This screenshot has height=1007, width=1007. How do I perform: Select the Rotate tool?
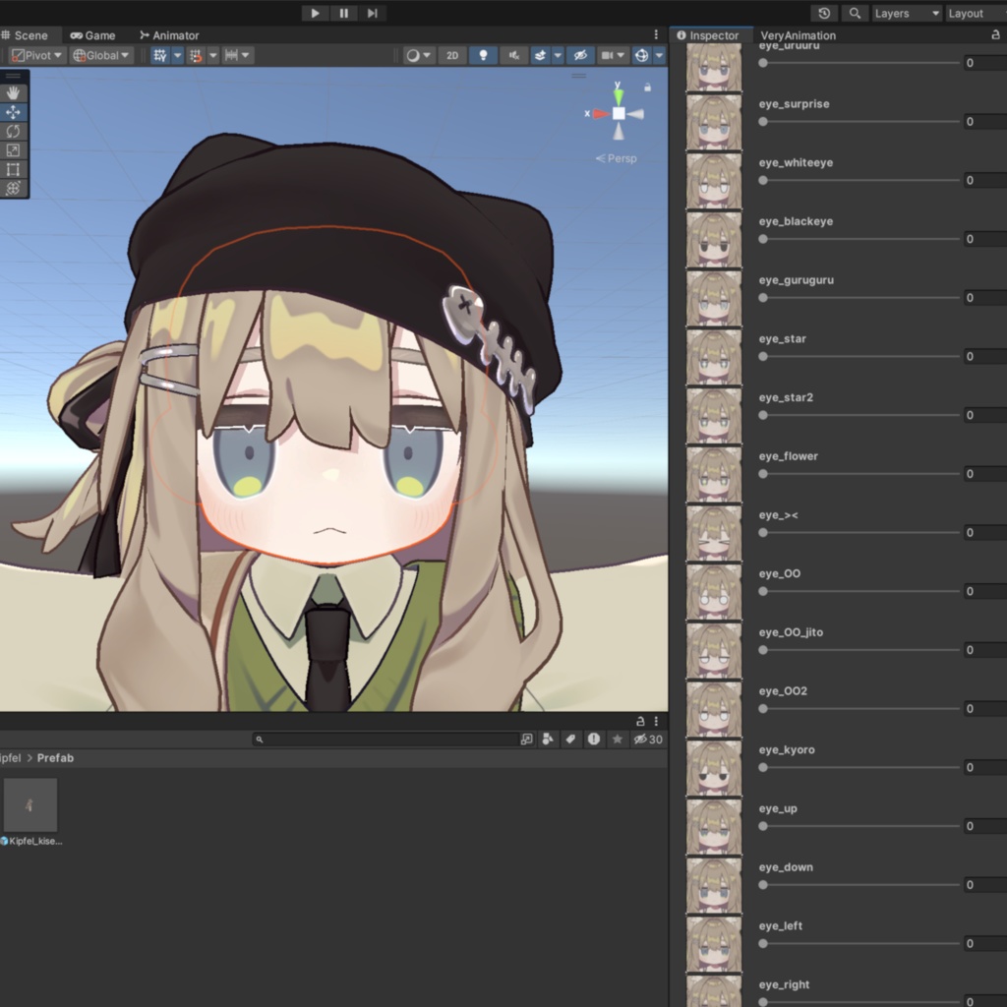pyautogui.click(x=13, y=131)
